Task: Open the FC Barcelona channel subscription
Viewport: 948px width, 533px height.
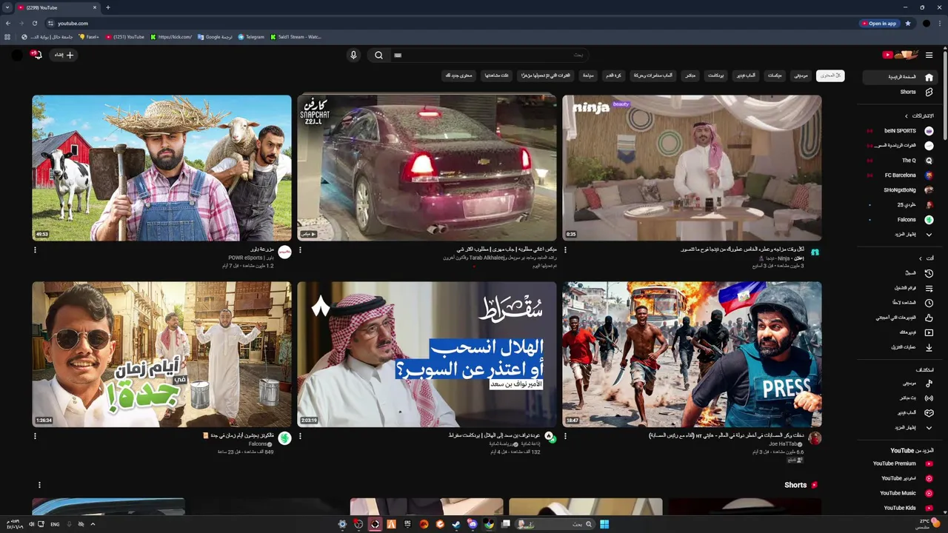Action: pos(900,175)
